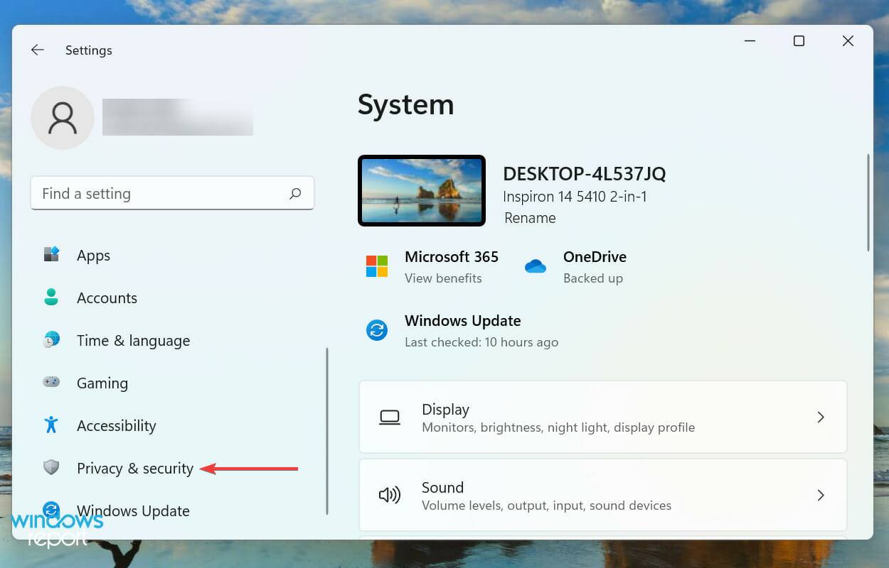Click the Microsoft 365 logo icon
Screen dimensions: 889x568
376,266
